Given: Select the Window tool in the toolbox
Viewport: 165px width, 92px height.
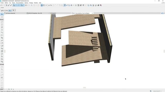Looking at the screenshot, I should click(2, 27).
